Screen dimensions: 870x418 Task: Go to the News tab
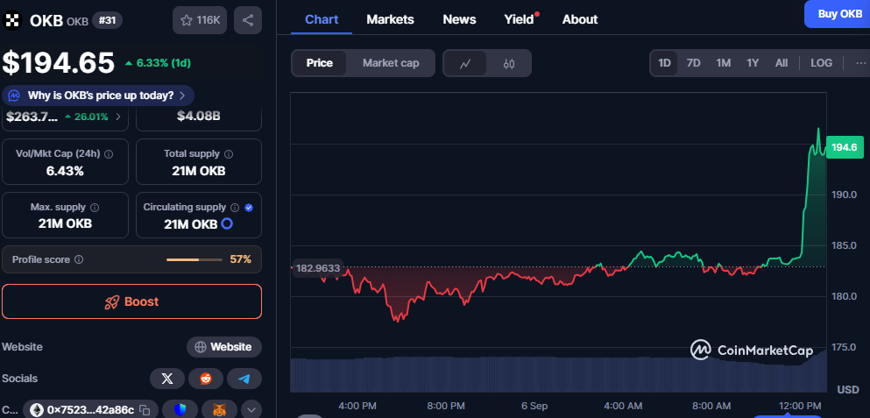pos(459,19)
